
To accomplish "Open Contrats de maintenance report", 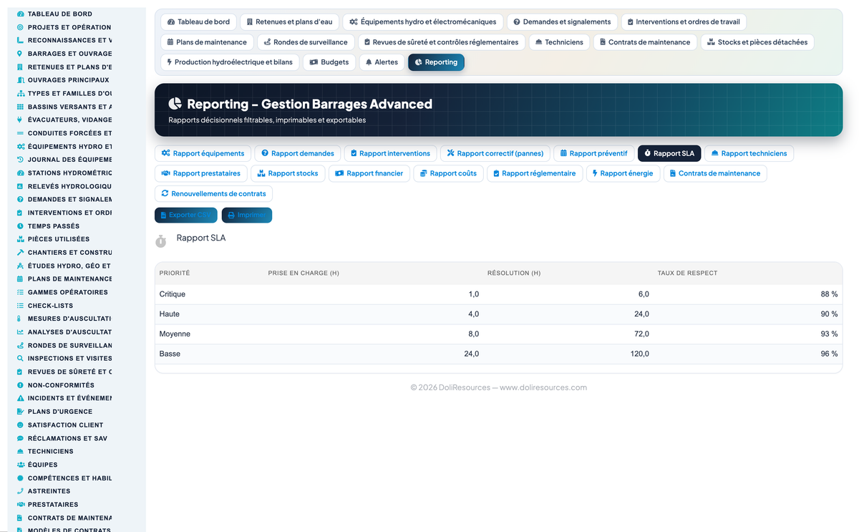I will tap(714, 173).
